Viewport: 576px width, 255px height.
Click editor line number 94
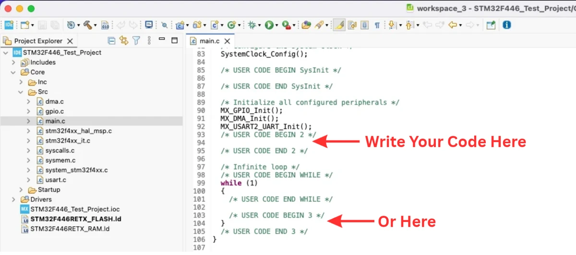tap(201, 143)
